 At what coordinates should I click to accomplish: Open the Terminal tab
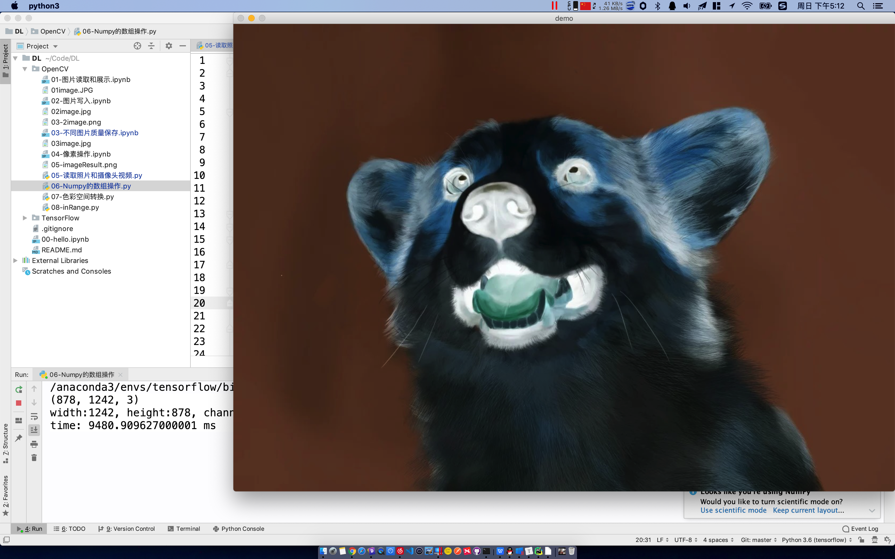184,529
